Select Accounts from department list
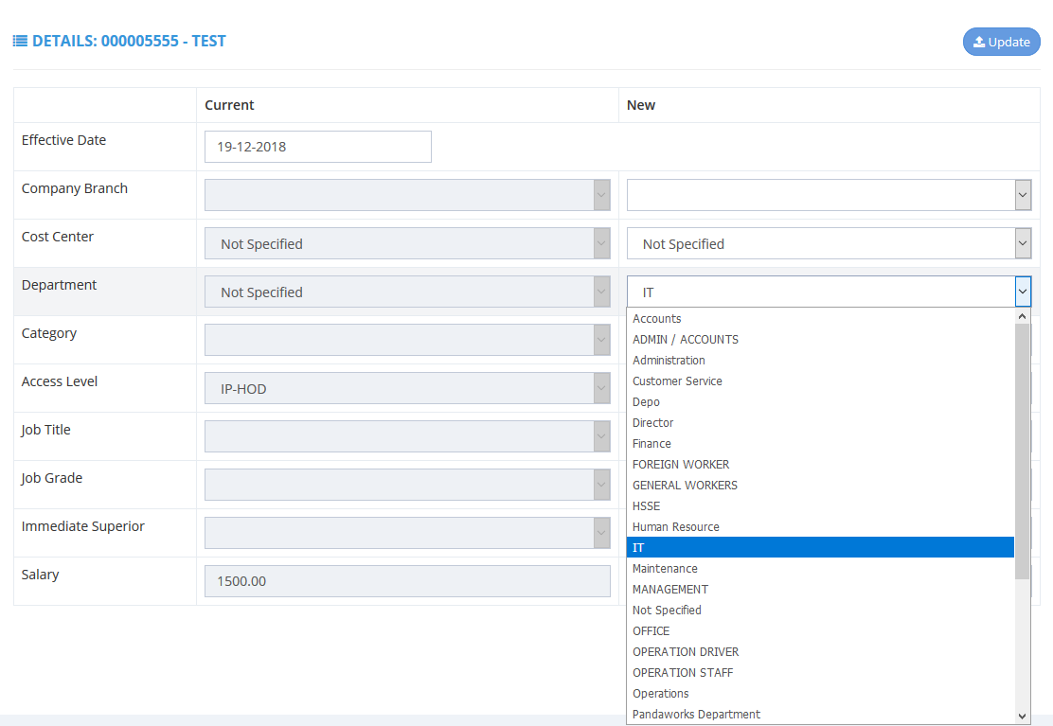1053x726 pixels. (x=657, y=319)
